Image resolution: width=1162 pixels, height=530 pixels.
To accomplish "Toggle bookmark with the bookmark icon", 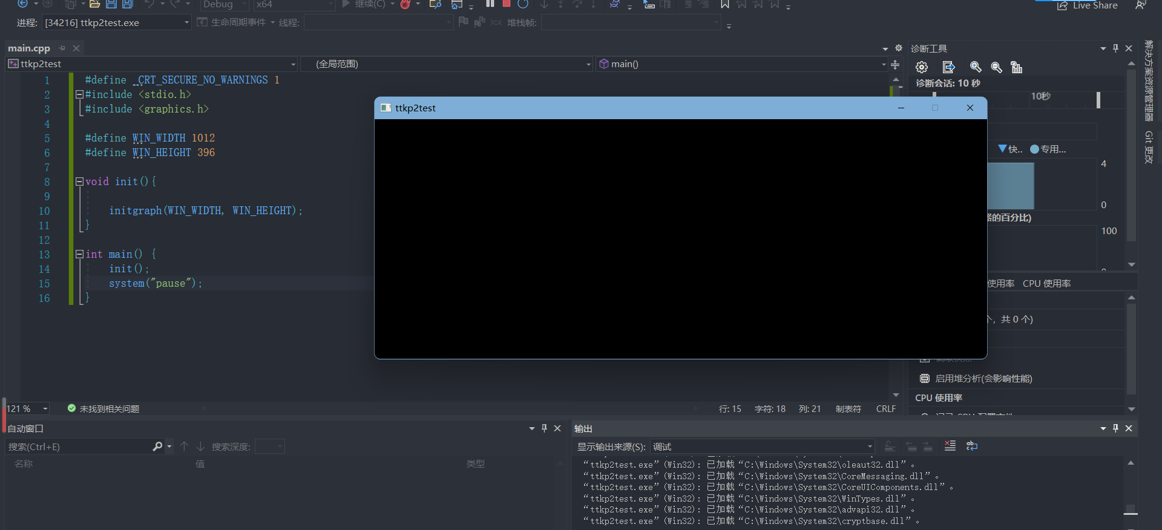I will (724, 4).
